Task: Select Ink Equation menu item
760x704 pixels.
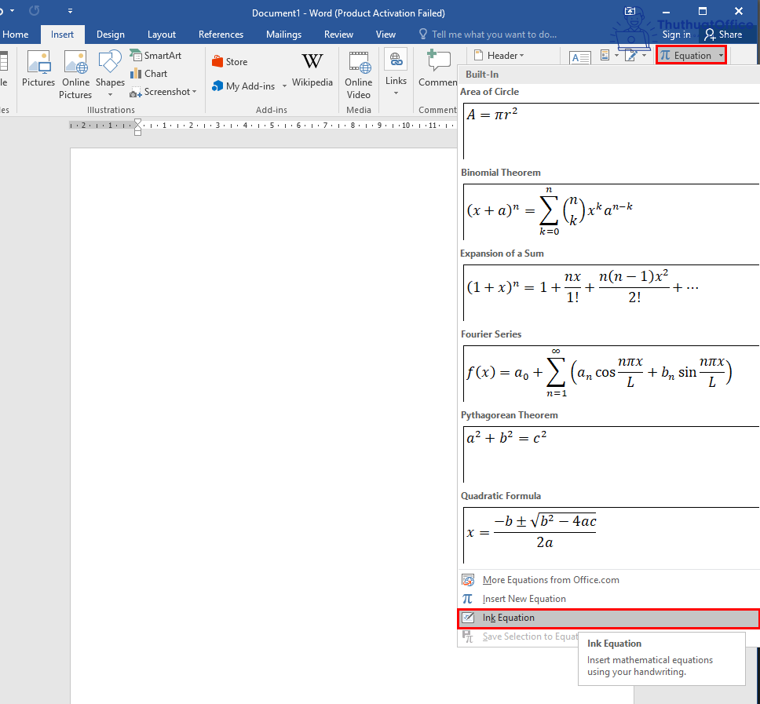Action: 508,618
